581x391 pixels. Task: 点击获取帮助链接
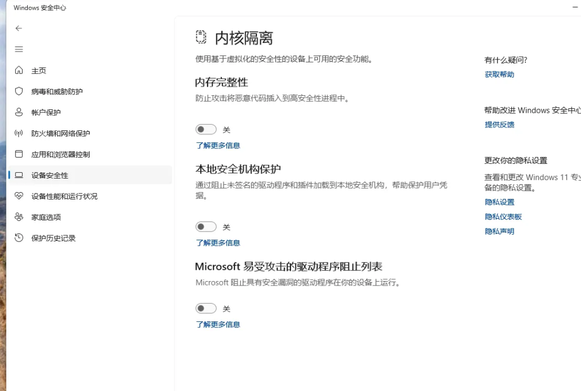[499, 74]
